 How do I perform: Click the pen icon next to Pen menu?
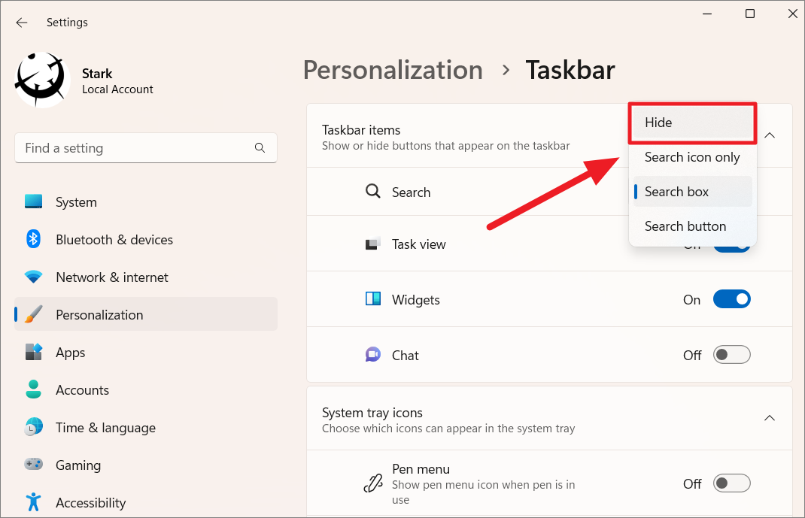pos(373,483)
